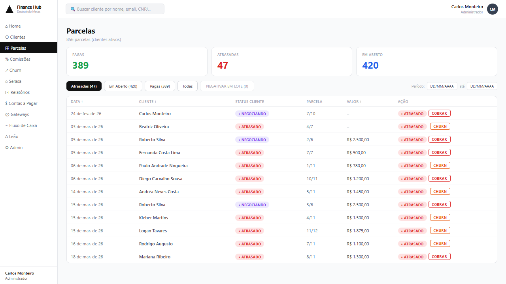Image resolution: width=506 pixels, height=284 pixels.
Task: Click the CM user avatar
Action: point(492,9)
